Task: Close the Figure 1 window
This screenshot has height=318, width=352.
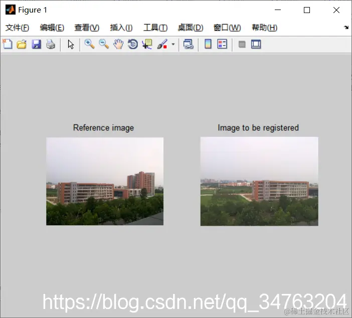Action: coord(336,10)
